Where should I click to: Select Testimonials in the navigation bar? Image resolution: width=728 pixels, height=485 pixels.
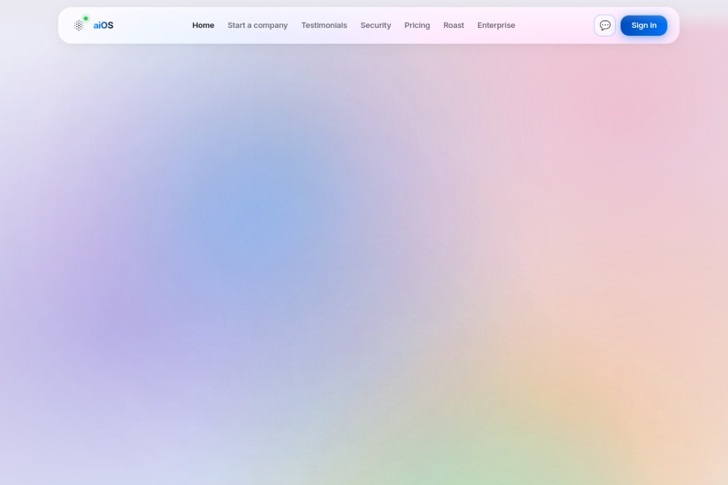(324, 26)
